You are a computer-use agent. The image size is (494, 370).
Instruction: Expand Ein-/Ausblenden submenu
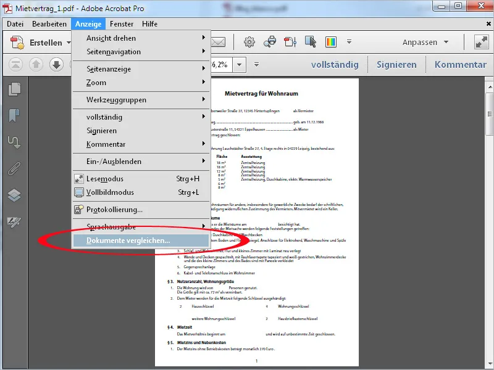pyautogui.click(x=141, y=162)
